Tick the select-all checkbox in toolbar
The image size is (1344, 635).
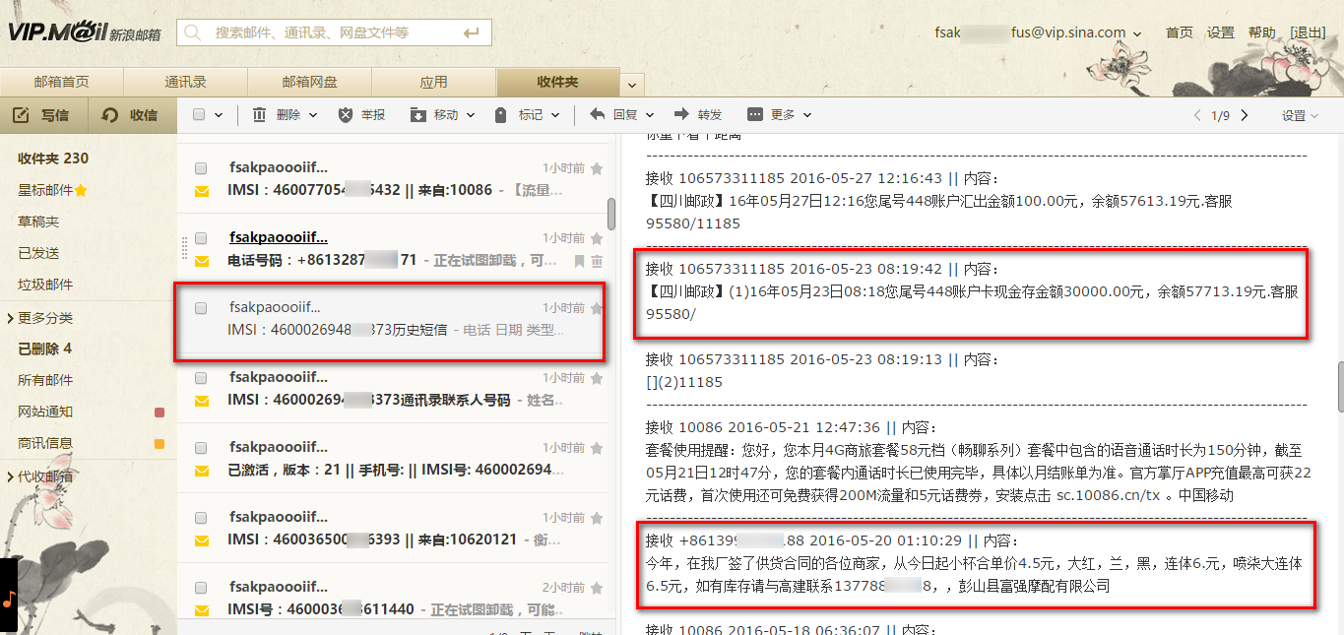[x=199, y=115]
